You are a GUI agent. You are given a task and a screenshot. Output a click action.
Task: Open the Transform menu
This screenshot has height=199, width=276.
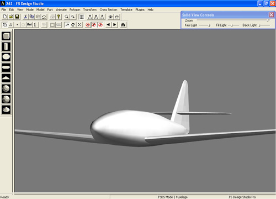(x=90, y=10)
